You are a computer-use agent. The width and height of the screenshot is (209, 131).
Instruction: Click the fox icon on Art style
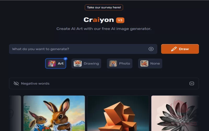[52, 63]
